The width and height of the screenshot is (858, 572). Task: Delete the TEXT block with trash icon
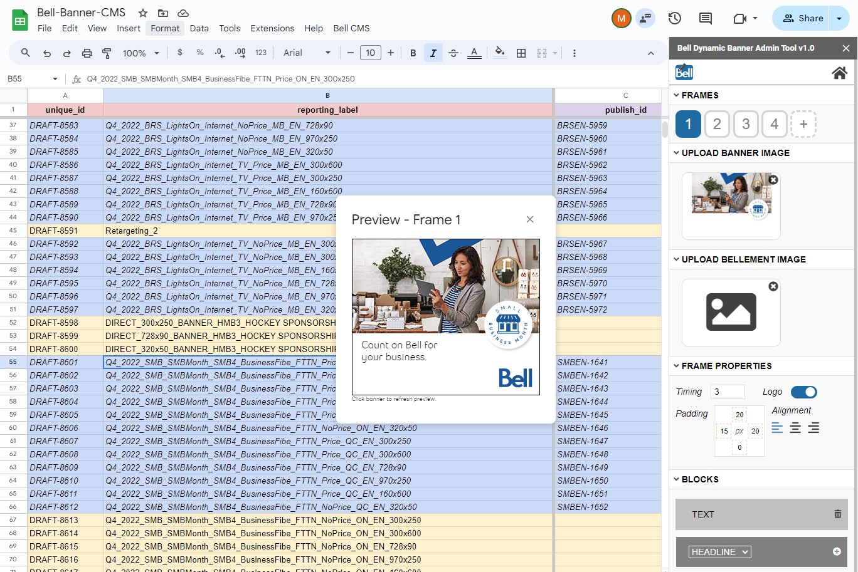pos(837,514)
